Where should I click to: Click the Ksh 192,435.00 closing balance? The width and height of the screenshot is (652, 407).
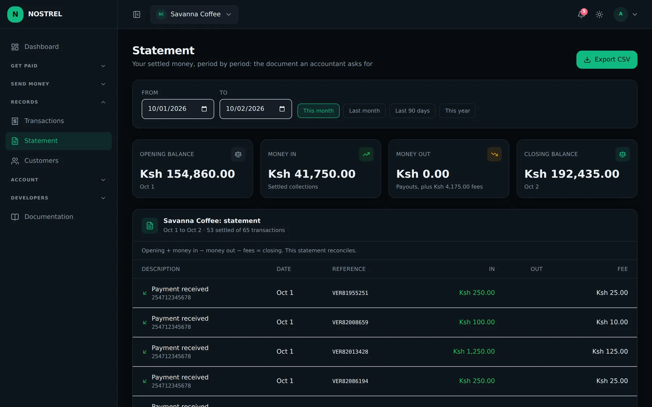572,174
